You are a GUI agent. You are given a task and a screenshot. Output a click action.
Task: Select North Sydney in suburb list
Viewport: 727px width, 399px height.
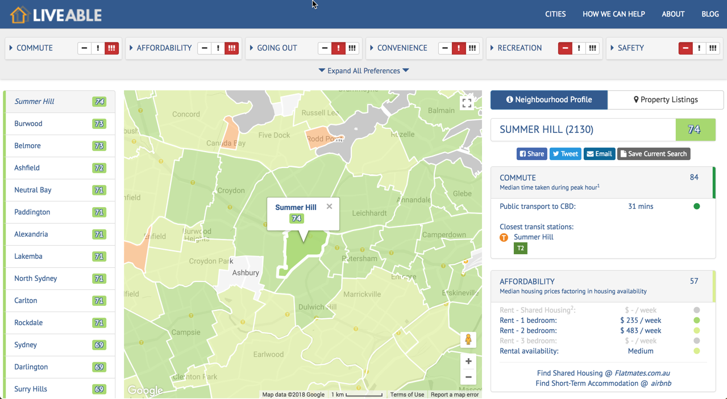point(60,279)
